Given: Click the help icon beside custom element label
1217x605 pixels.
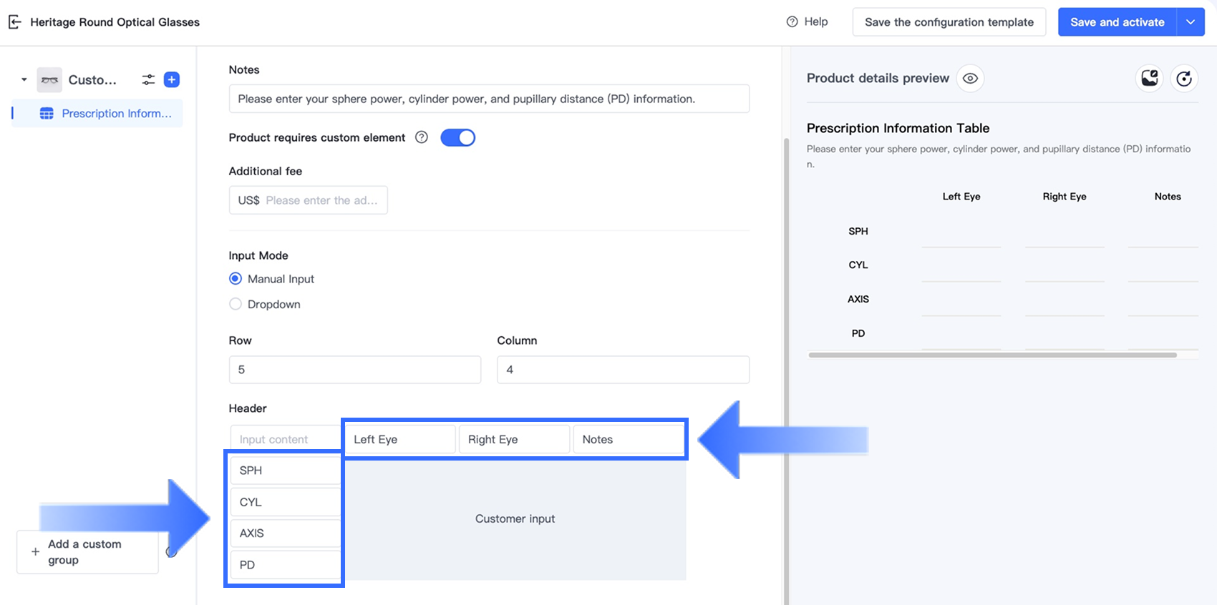Looking at the screenshot, I should tap(422, 137).
